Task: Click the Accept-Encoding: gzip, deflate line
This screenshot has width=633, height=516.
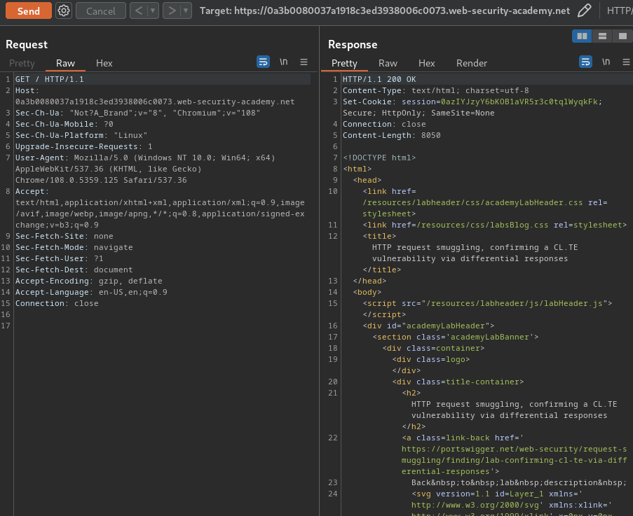Action: tap(89, 281)
